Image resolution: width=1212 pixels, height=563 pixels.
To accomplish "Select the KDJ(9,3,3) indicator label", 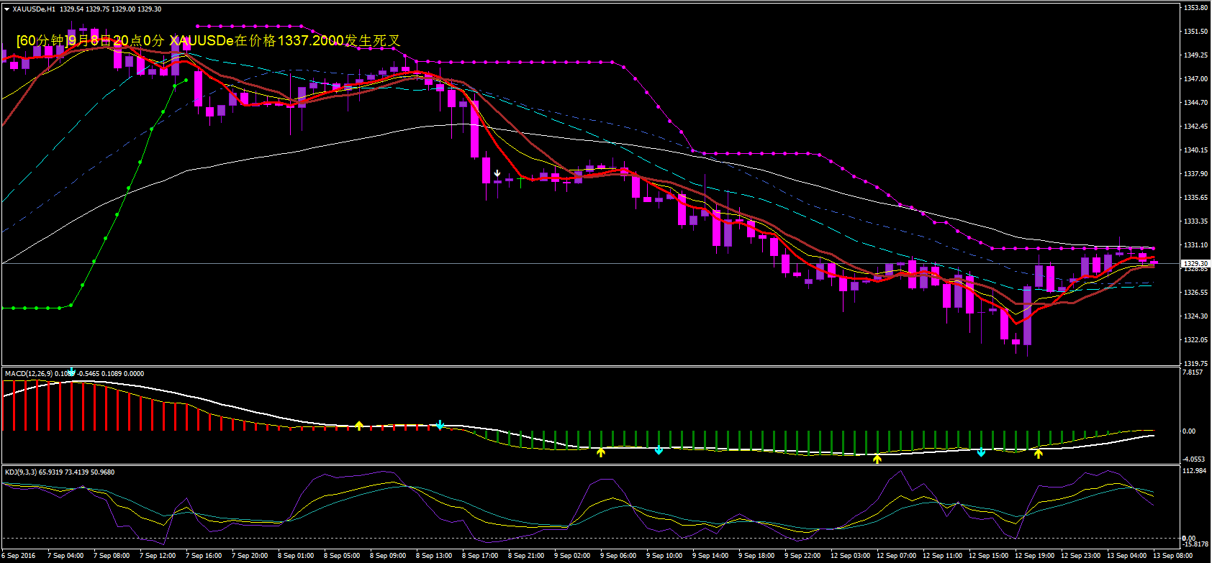I will pos(23,472).
